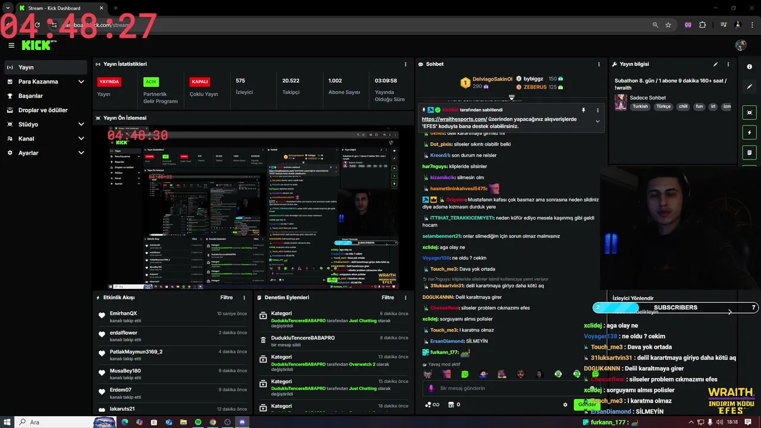Open the Filtre option in Etkinlik Akışı
761x428 pixels.
[227, 297]
